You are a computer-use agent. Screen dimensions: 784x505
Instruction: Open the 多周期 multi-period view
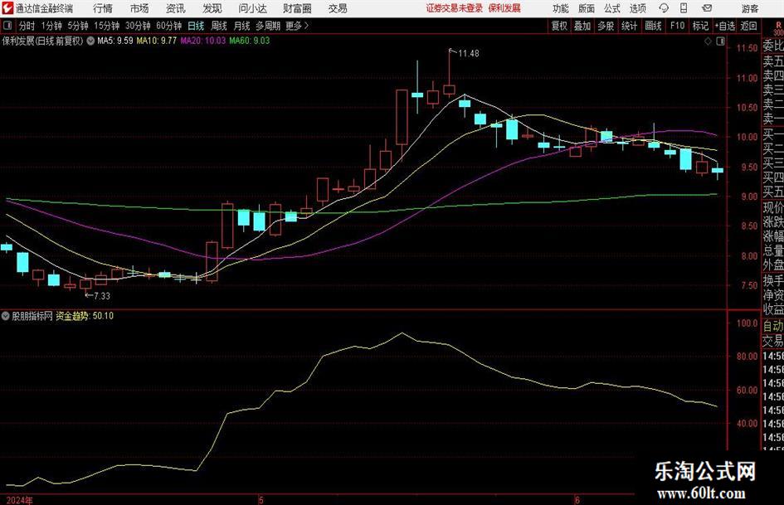pyautogui.click(x=269, y=26)
